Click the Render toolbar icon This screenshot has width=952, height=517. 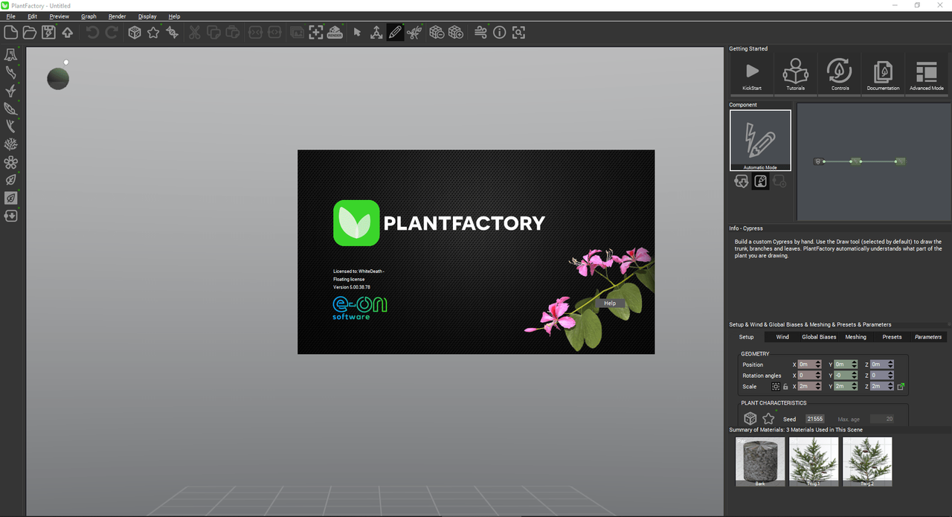[335, 32]
